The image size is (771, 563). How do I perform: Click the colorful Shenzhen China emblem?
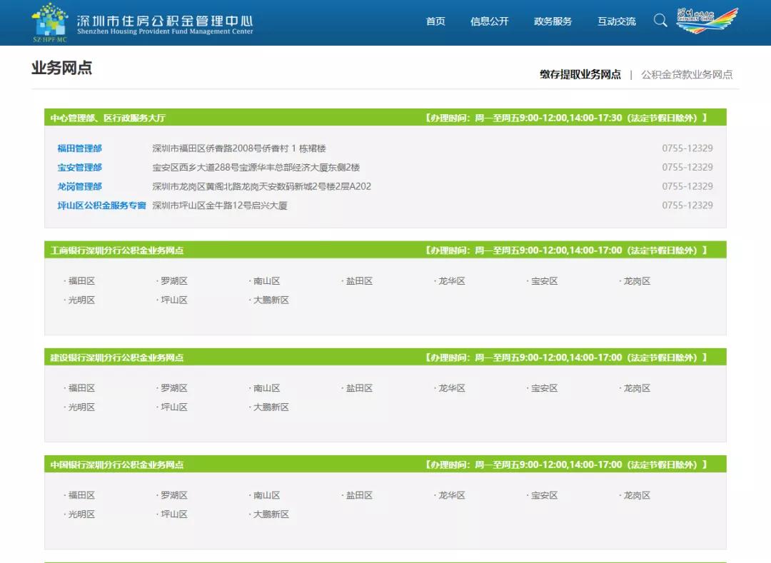707,18
